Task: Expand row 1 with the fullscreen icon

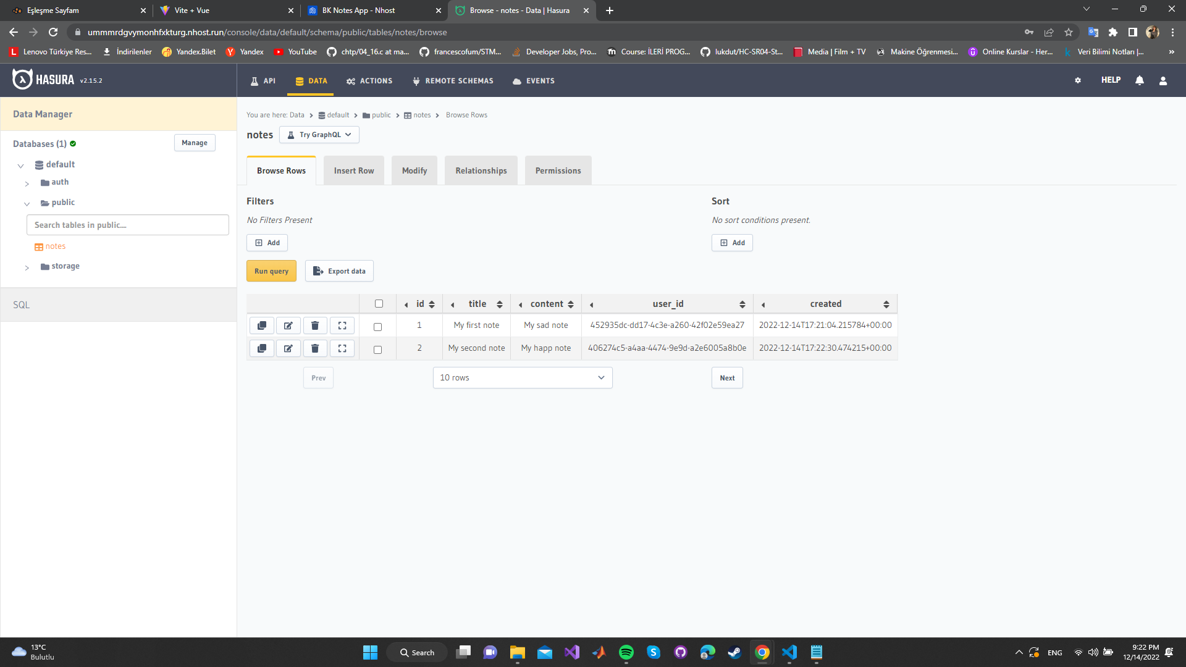Action: [342, 325]
